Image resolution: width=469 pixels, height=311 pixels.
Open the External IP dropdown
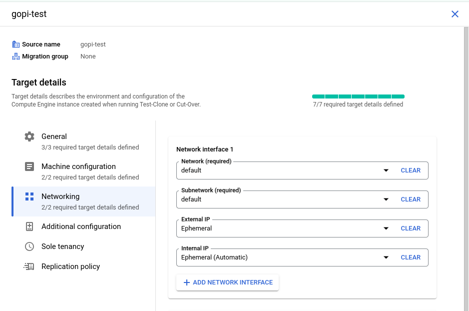click(x=302, y=228)
